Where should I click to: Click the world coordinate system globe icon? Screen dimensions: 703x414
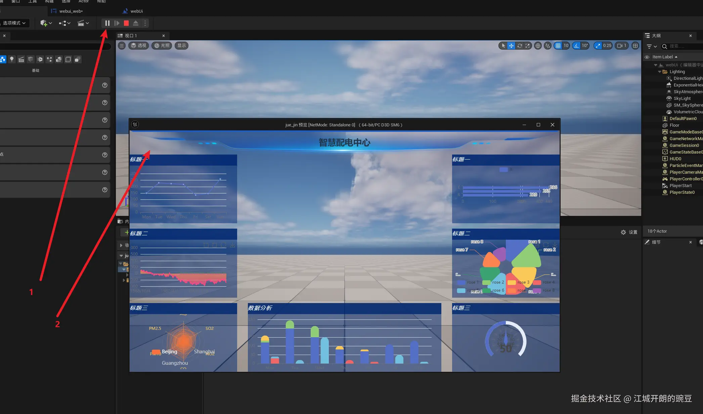point(538,46)
